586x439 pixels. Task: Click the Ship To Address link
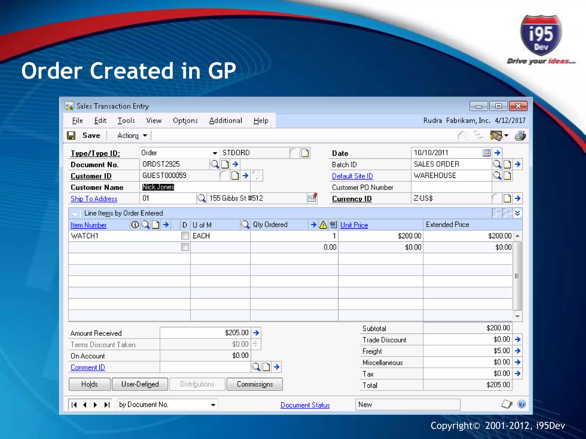pos(94,199)
